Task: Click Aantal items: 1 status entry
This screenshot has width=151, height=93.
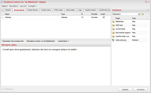Action: (63, 41)
